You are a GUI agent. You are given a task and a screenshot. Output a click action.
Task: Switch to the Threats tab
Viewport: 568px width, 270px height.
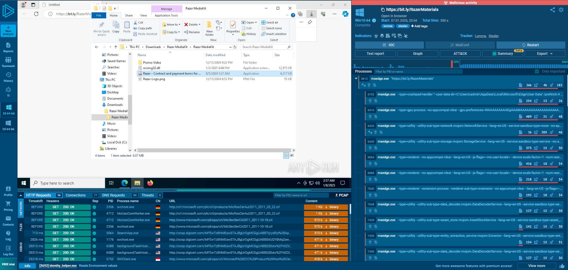[x=151, y=195]
